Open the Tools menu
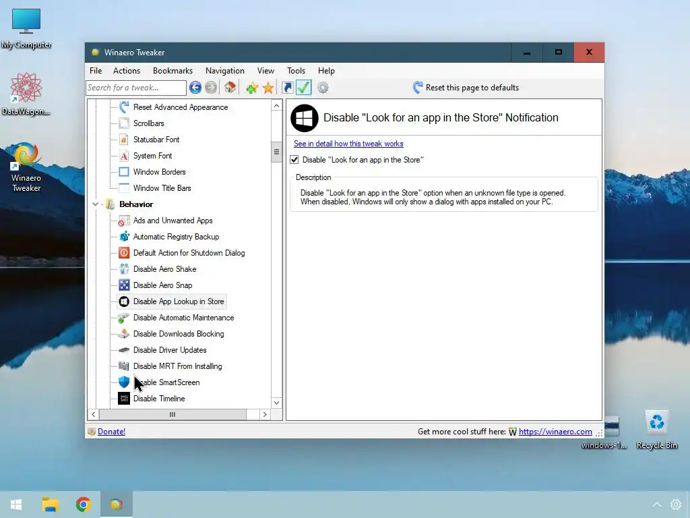Screen dimensions: 690x518 [296, 70]
